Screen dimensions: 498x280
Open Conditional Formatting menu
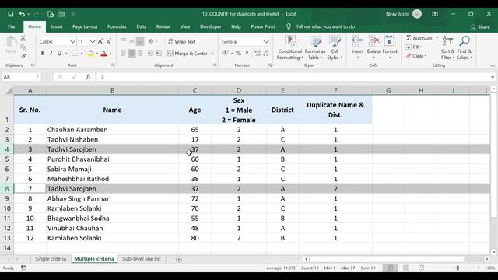(x=289, y=47)
